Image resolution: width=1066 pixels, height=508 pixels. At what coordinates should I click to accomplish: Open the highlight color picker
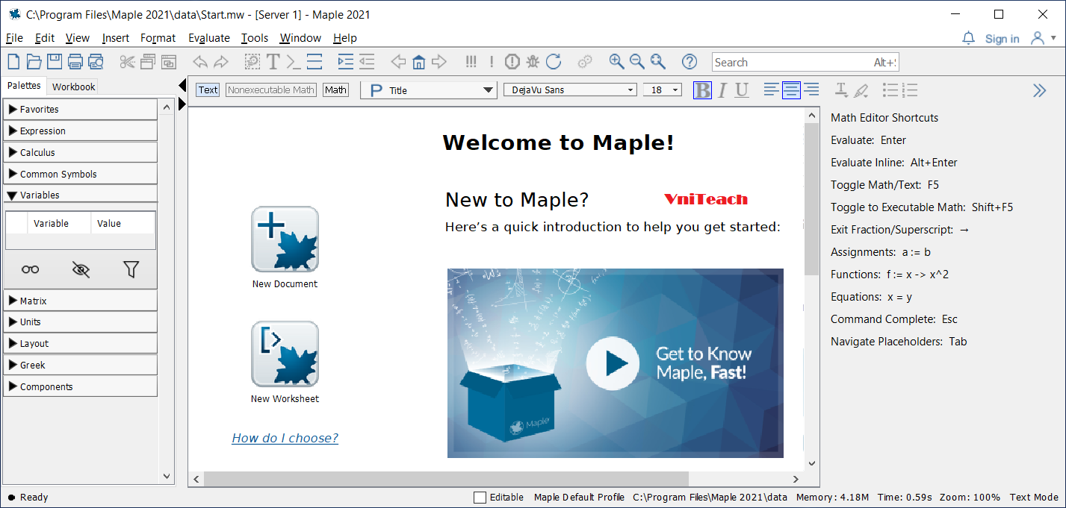(861, 90)
